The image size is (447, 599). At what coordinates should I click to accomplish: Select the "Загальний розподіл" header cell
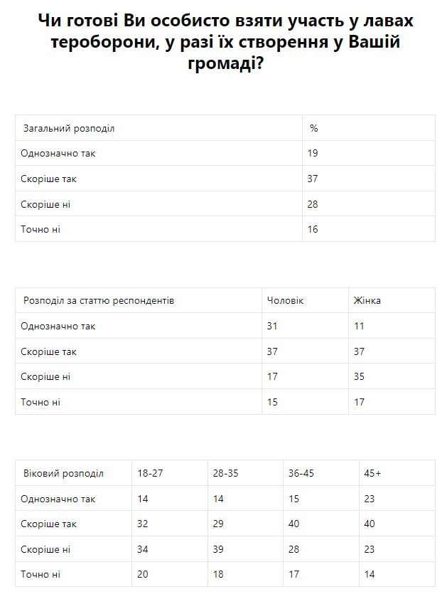tap(69, 129)
